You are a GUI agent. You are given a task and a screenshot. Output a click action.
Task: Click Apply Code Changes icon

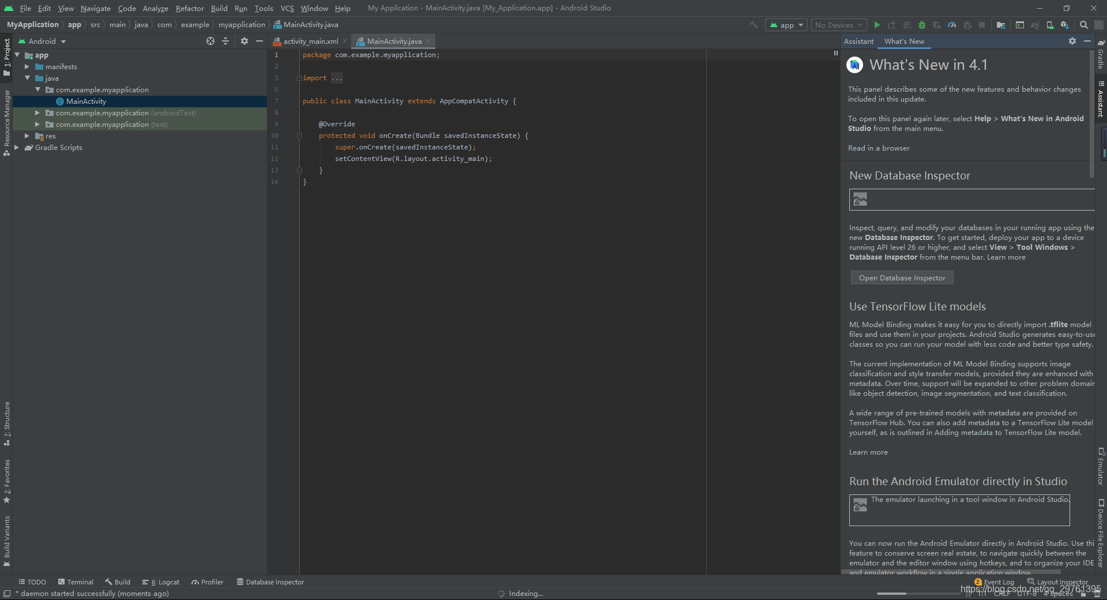tap(907, 25)
